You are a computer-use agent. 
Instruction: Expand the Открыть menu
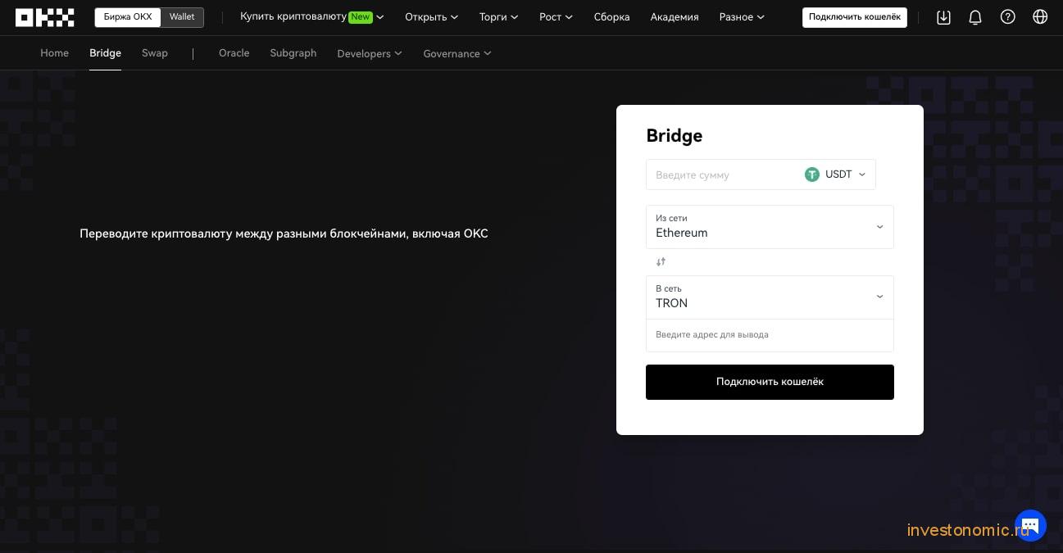click(x=431, y=17)
